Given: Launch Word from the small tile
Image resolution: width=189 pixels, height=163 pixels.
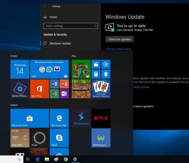Looking at the screenshot, I should point(55,84).
